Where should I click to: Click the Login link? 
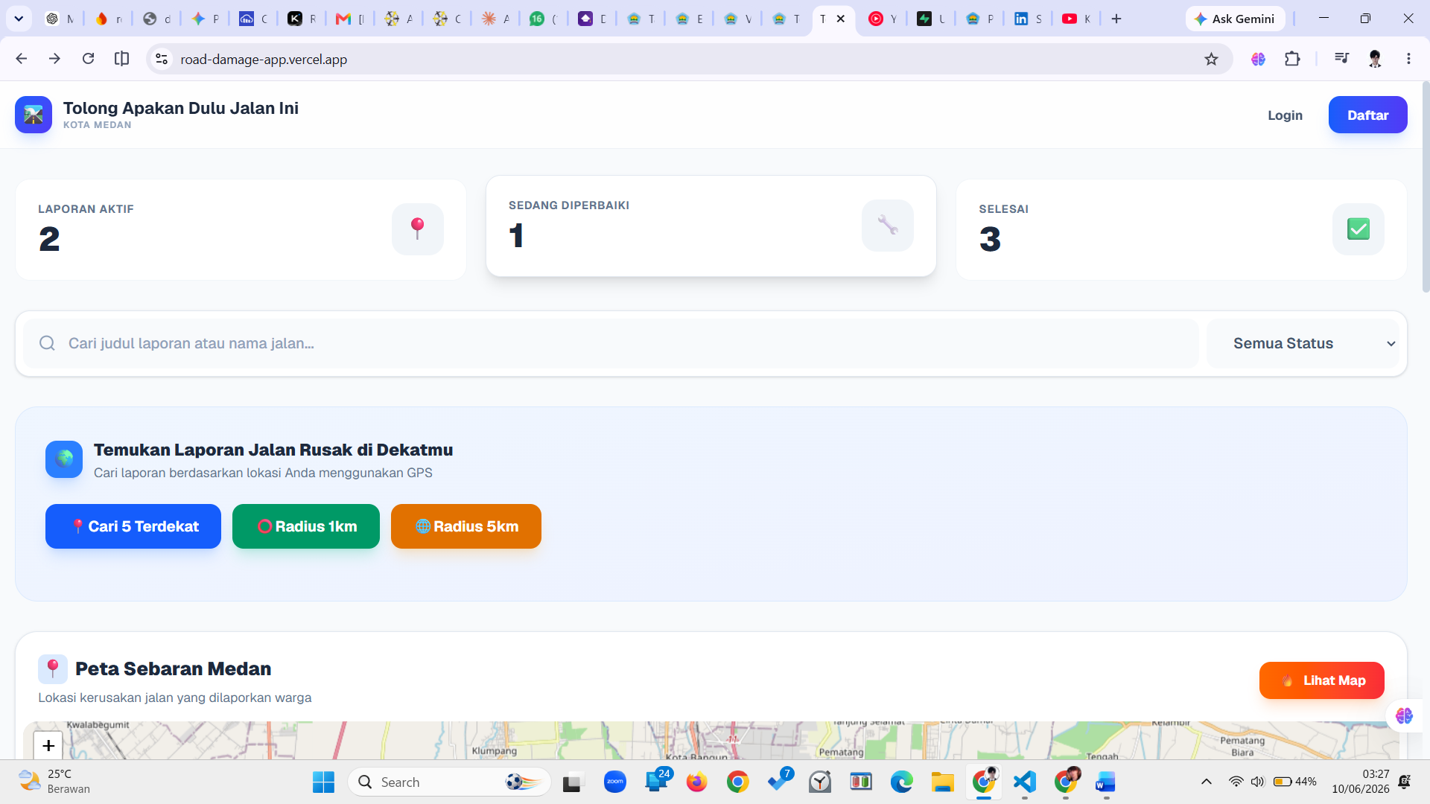(x=1285, y=115)
